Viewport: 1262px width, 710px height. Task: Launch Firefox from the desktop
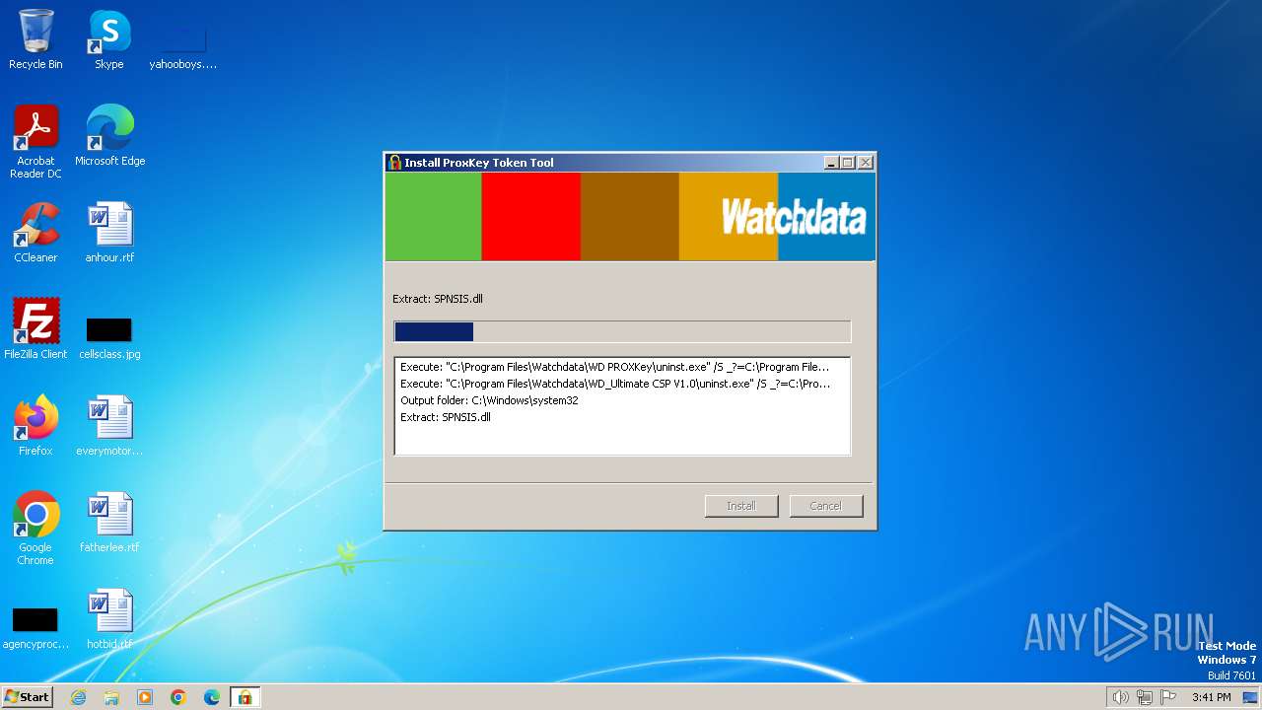pos(35,426)
